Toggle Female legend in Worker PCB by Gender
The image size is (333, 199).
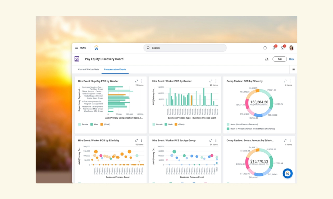point(158,124)
